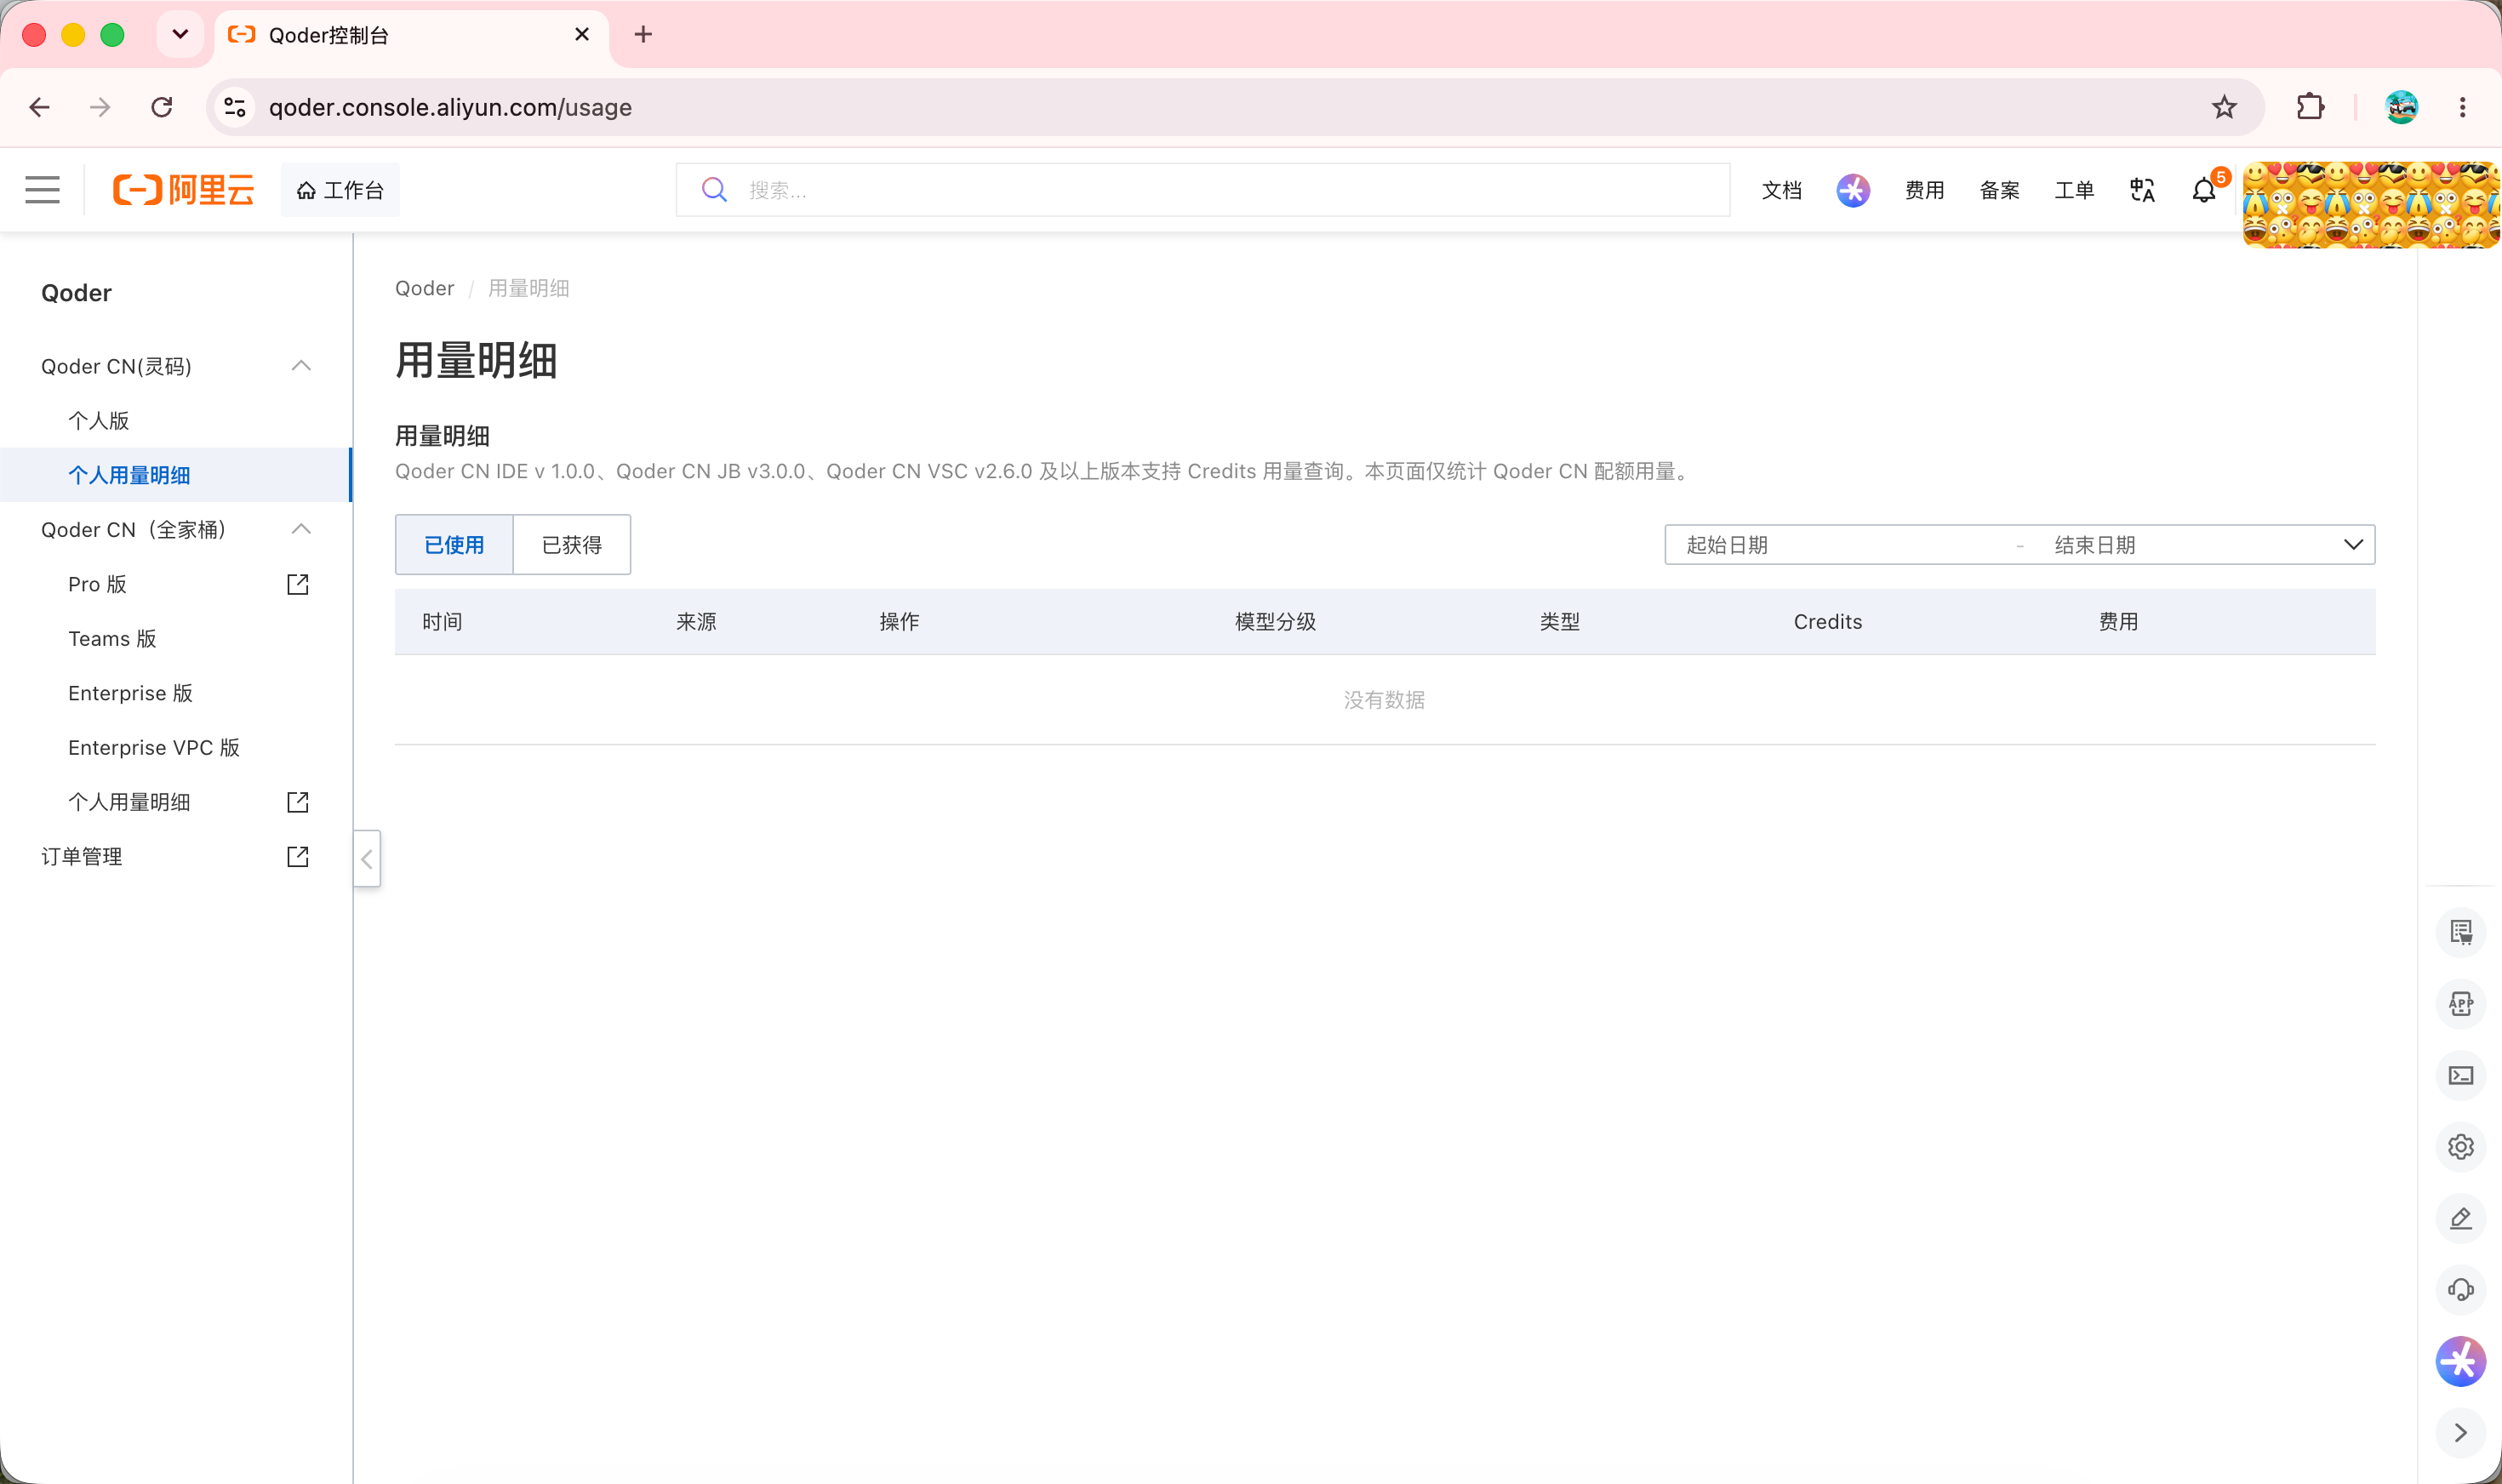Open the Chrome profile avatar

[x=2401, y=107]
